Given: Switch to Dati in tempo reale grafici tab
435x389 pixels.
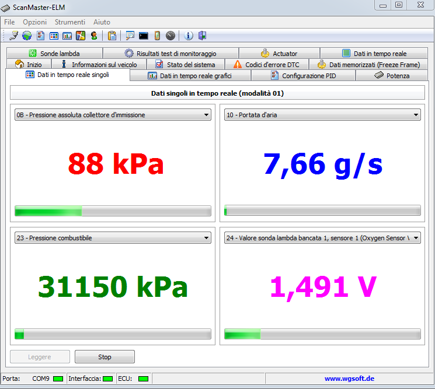Looking at the screenshot, I should pyautogui.click(x=190, y=76).
